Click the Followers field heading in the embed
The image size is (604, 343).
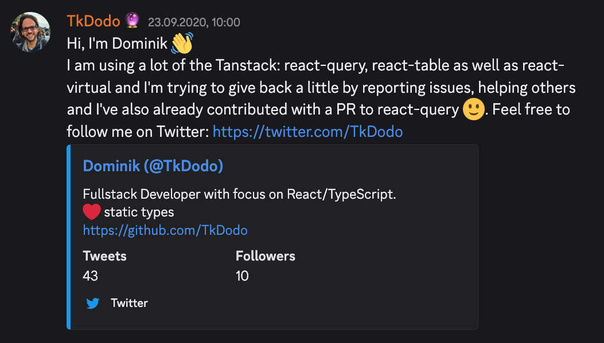click(x=266, y=256)
